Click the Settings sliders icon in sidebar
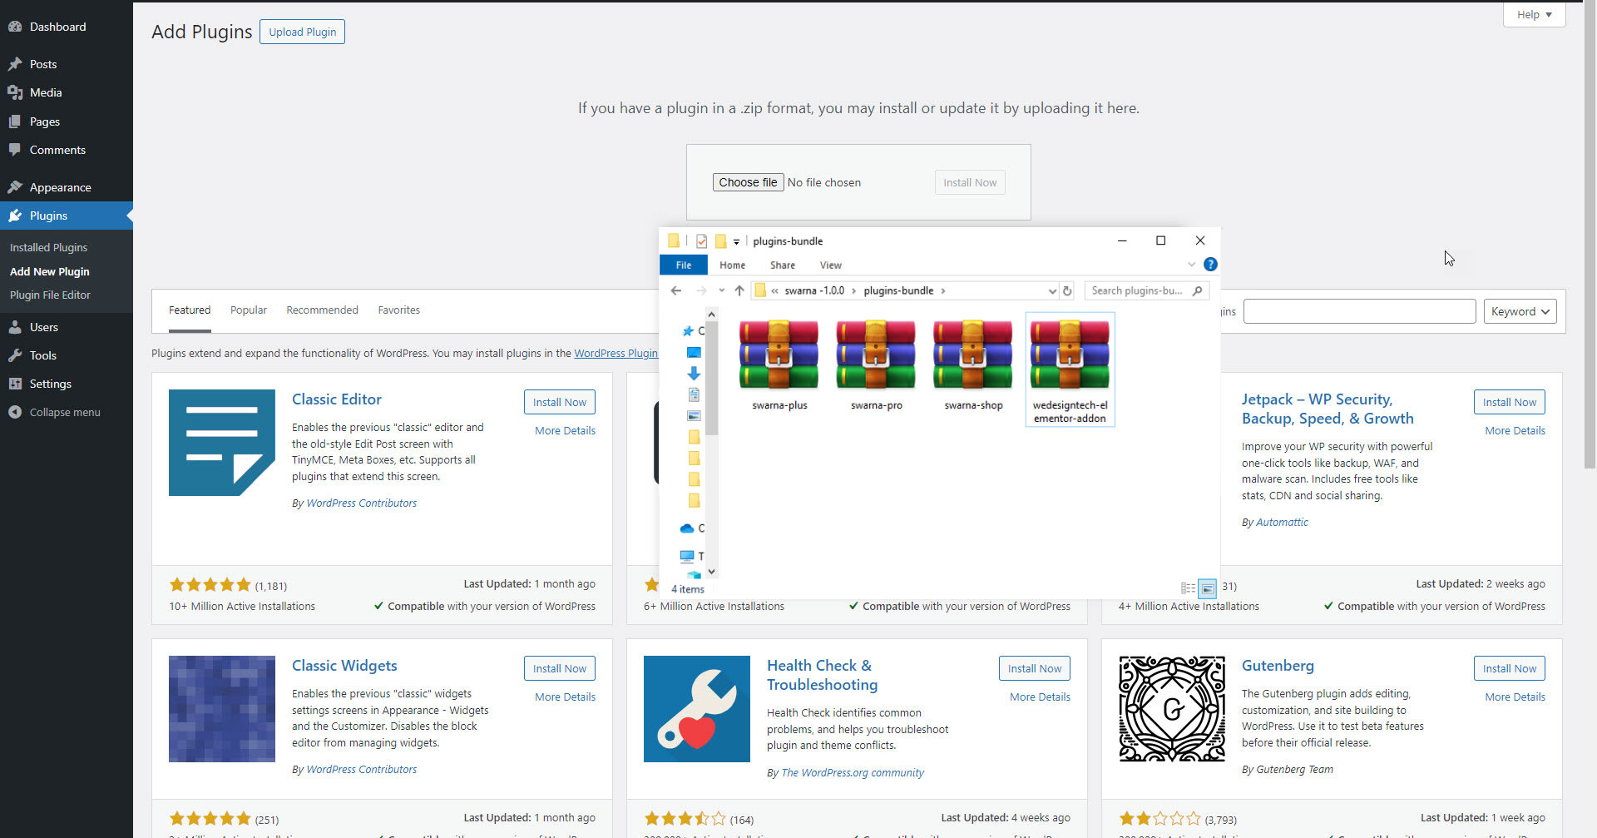Image resolution: width=1597 pixels, height=838 pixels. coord(15,384)
